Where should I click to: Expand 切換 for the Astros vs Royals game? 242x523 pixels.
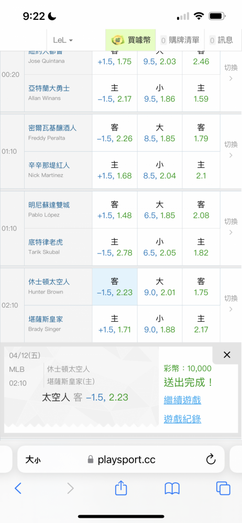click(x=231, y=303)
